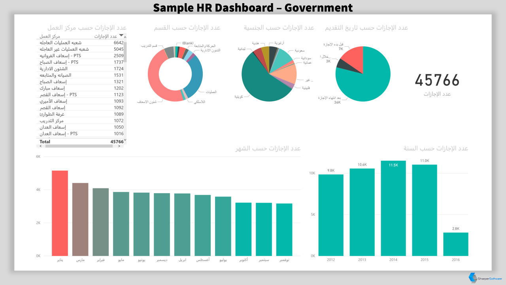Select the row with value 6642
This screenshot has width=506, height=285.
(81, 43)
